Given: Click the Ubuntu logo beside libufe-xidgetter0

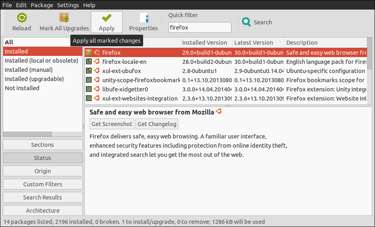Looking at the screenshot, I should tap(97, 89).
